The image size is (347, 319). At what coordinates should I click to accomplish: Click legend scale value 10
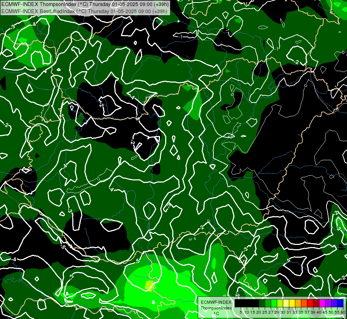[x=247, y=312]
